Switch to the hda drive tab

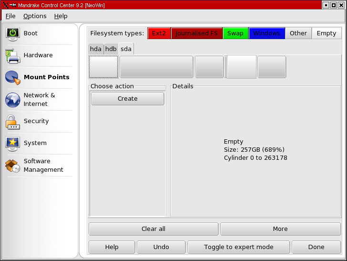(96, 49)
